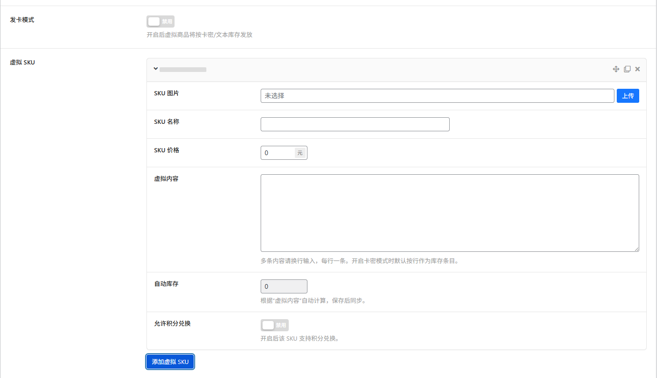Click the 虚拟 SKU section label

(22, 63)
